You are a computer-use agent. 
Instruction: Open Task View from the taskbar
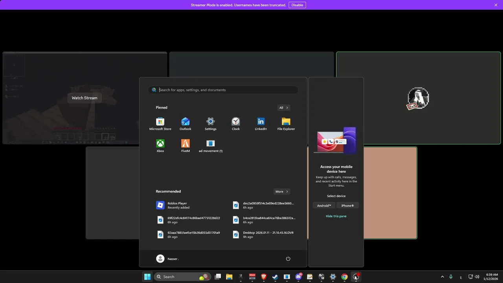(x=218, y=277)
